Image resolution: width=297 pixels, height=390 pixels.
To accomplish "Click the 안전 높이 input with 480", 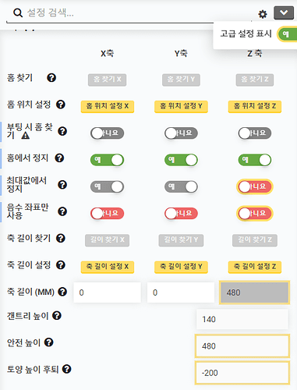I will (242, 346).
